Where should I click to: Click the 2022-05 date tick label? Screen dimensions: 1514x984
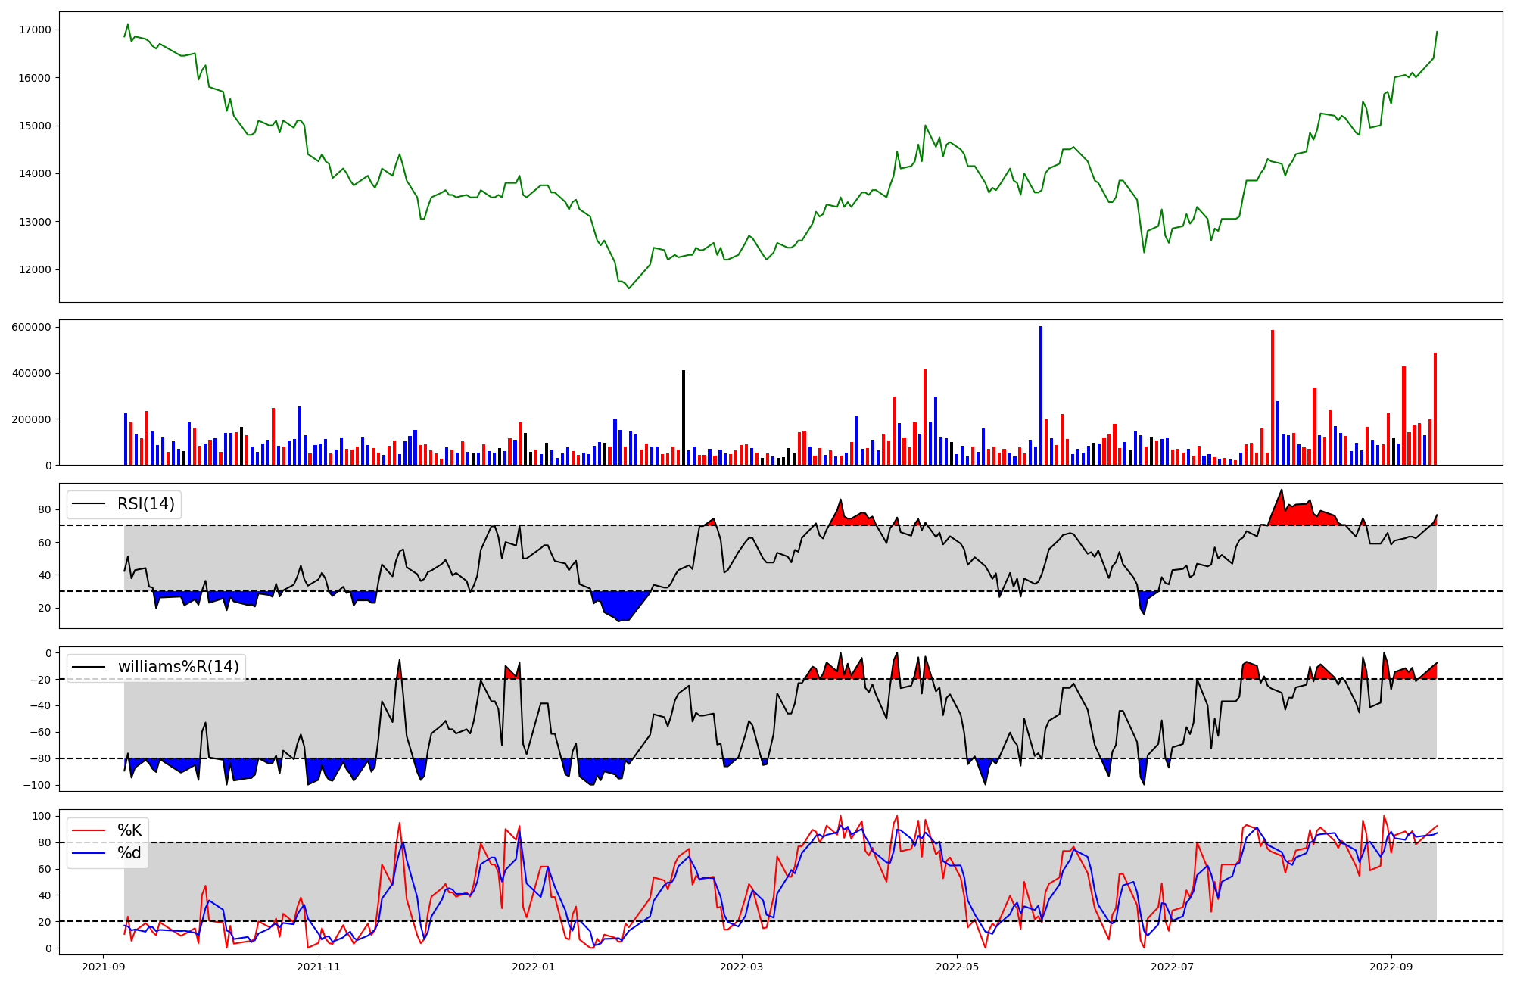click(958, 967)
